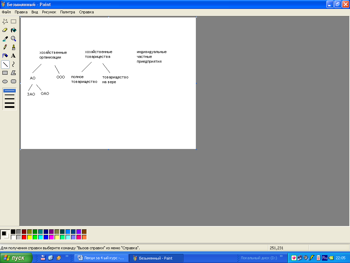Viewport: 350px width, 263px height.
Task: Select the thinnest line width option
Action: tap(10, 91)
